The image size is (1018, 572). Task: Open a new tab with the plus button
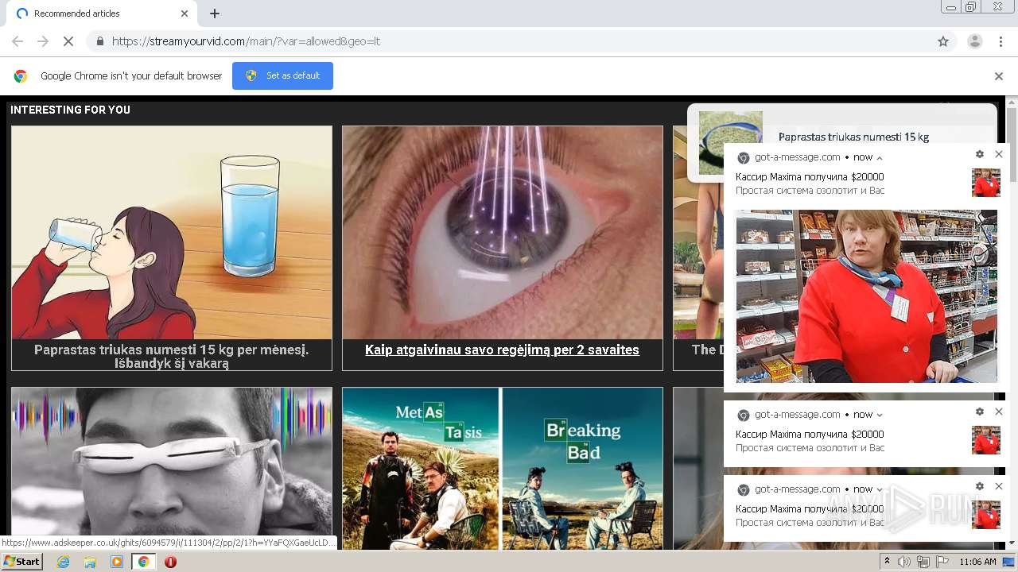(x=215, y=14)
